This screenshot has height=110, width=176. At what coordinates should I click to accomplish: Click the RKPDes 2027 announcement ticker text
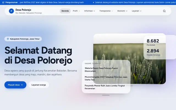[x=52, y=2]
